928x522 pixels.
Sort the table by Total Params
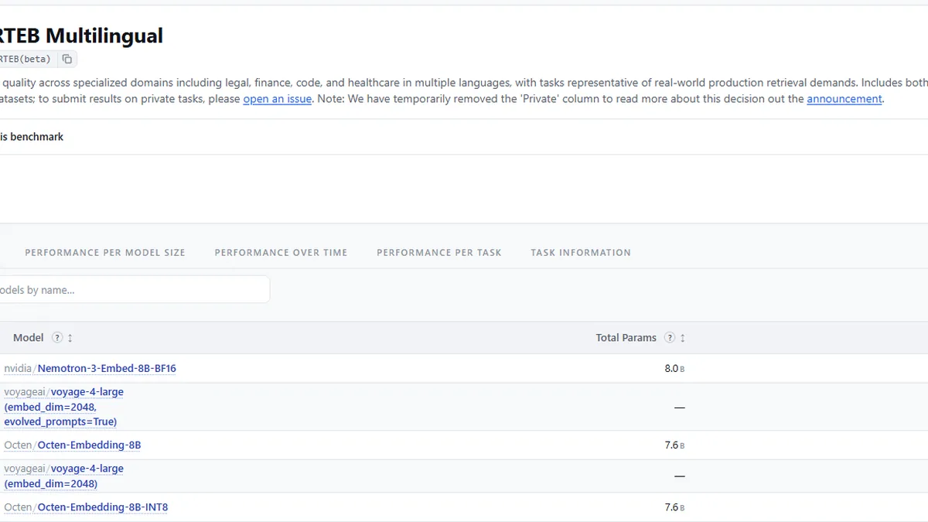[683, 338]
